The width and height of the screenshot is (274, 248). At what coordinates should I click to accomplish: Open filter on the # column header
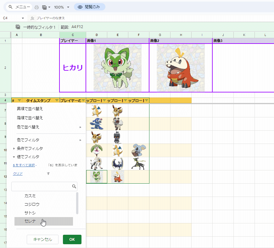click(20, 100)
